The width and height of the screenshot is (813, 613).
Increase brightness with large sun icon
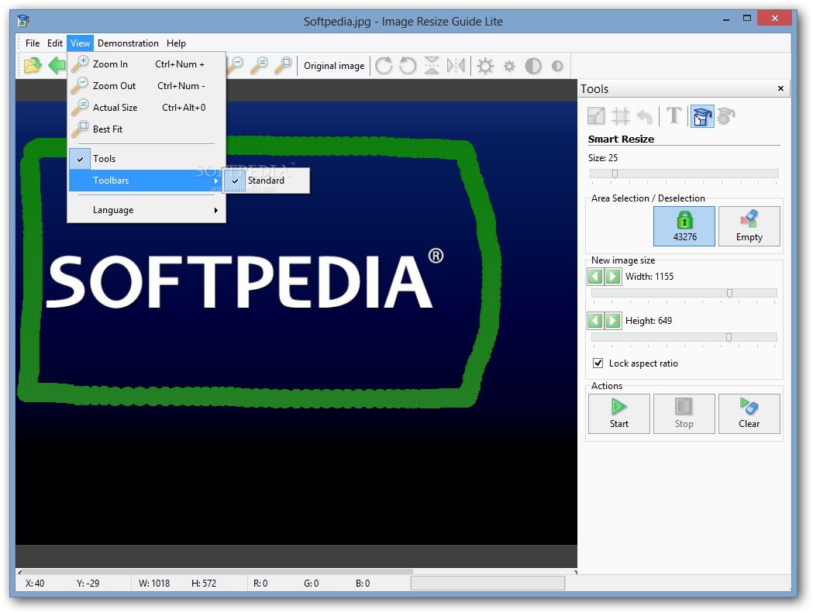[x=485, y=66]
